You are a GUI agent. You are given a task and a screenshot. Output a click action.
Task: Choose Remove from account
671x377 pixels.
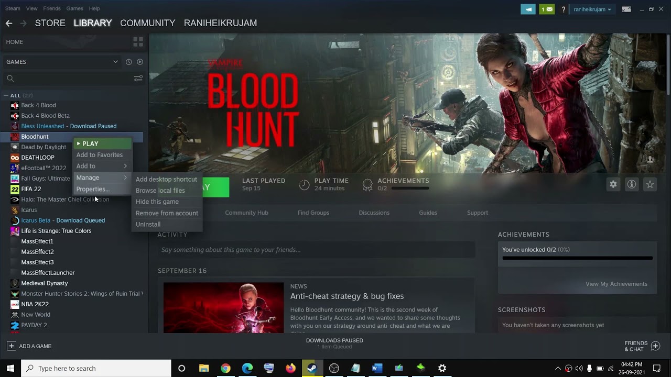coord(167,213)
